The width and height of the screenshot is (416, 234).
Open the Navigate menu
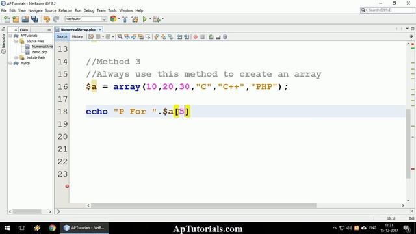click(x=35, y=10)
